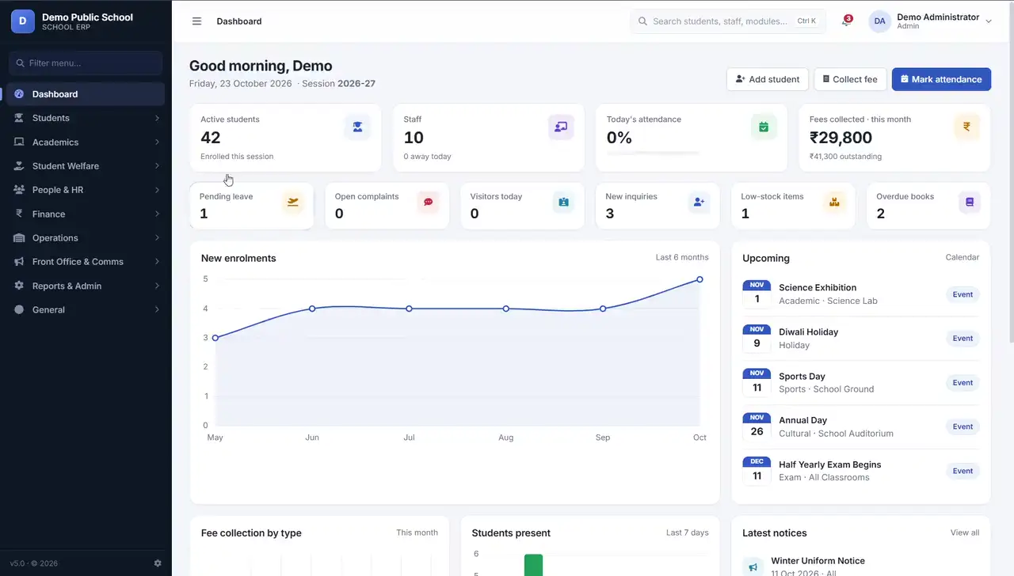This screenshot has height=576, width=1014.
Task: Click the General sidebar icon
Action: coord(19,310)
